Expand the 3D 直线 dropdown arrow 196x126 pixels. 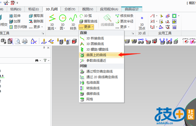click(55, 28)
